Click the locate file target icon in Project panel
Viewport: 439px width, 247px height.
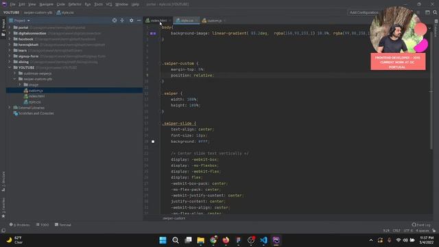pos(115,21)
